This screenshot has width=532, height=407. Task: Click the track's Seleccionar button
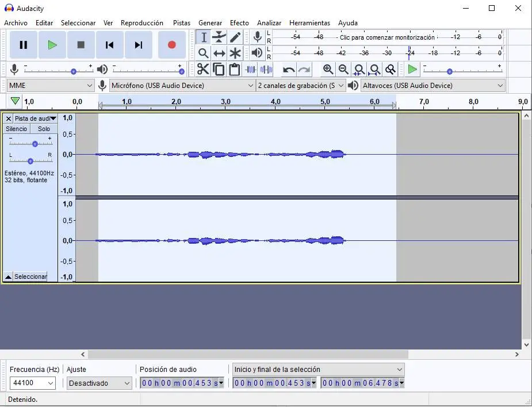(30, 277)
